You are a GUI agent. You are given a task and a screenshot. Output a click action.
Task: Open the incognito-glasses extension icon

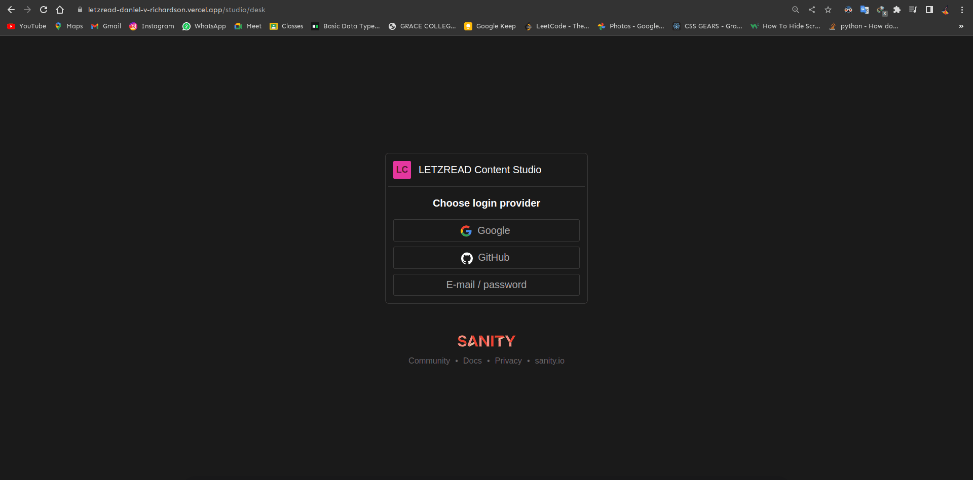(x=848, y=10)
